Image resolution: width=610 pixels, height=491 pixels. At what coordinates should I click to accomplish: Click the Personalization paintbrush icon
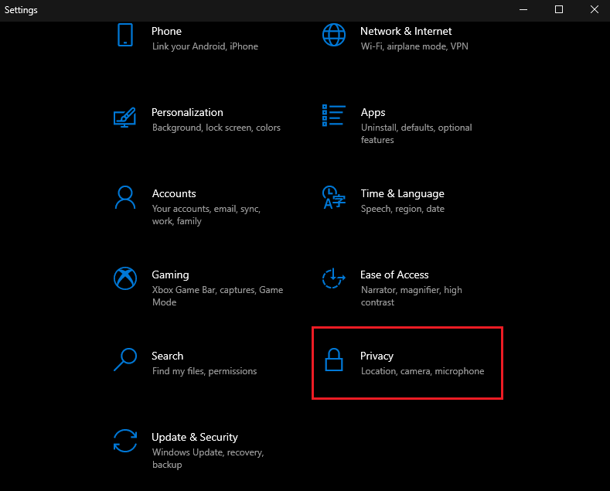125,118
